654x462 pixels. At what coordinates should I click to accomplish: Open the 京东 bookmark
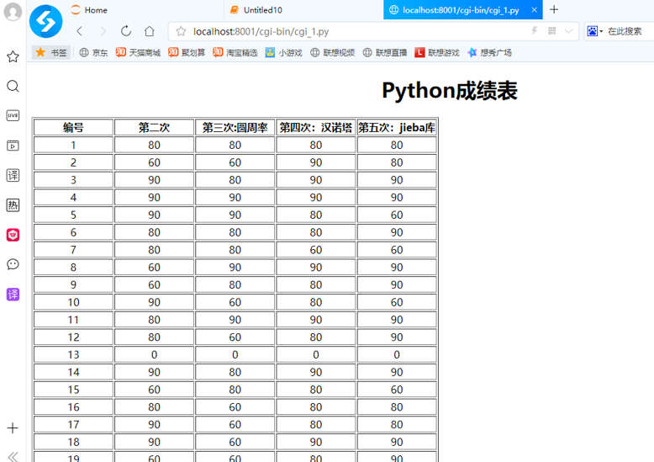(x=94, y=53)
